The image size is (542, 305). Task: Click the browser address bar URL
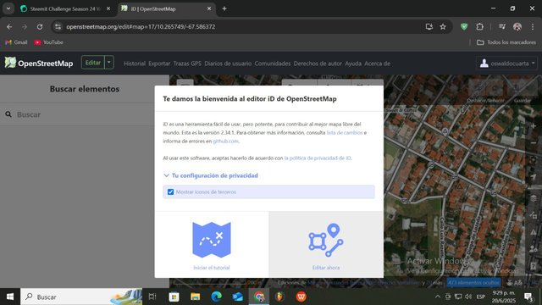141,26
